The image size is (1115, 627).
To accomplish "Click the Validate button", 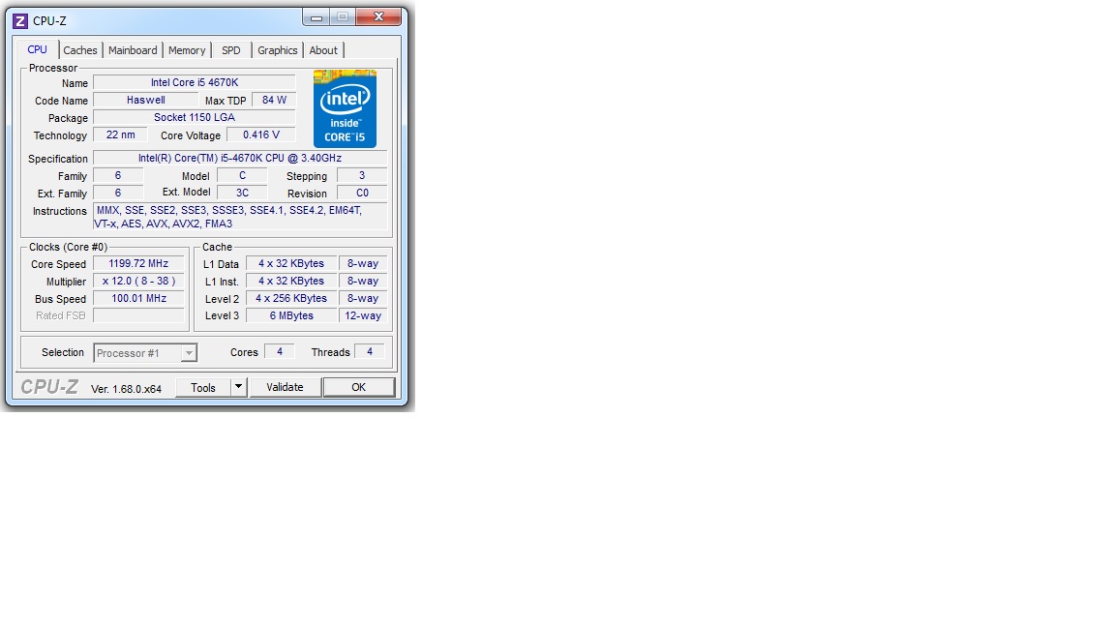I will point(285,387).
